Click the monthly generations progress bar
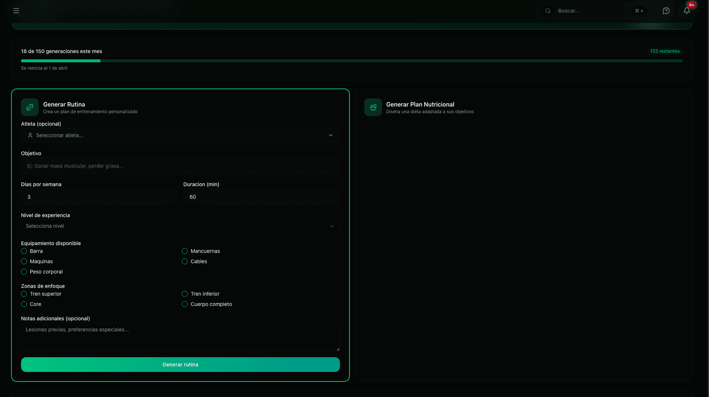The width and height of the screenshot is (709, 397). click(x=352, y=61)
